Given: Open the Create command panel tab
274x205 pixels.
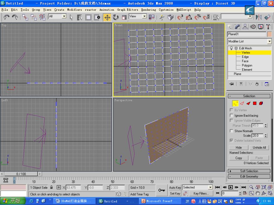Looking at the screenshot, I should [230, 27].
